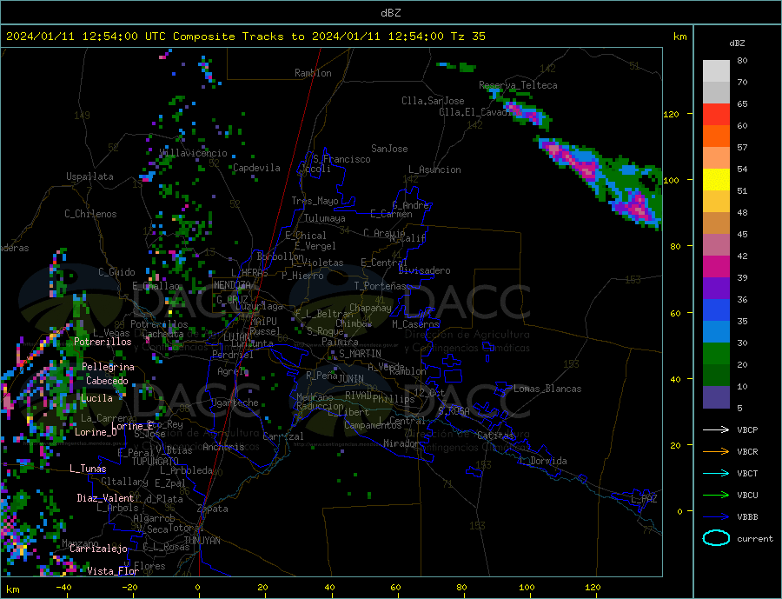
Task: Click the yellow timestamp header text
Action: click(246, 37)
